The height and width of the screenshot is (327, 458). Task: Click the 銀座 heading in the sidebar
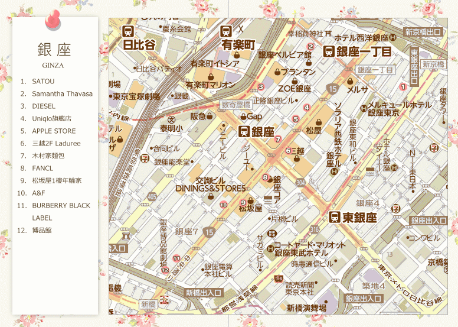(x=54, y=49)
